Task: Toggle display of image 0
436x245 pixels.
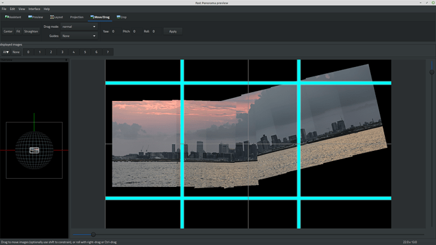Action: coord(28,52)
